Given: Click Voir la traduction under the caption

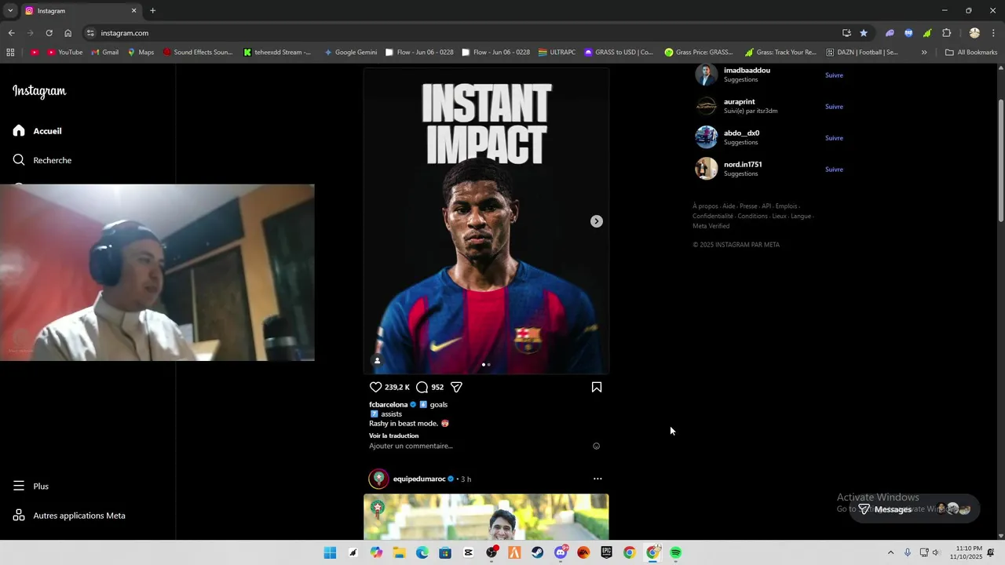Looking at the screenshot, I should [x=394, y=436].
